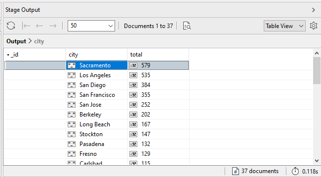321x177 pixels.
Task: Click int32 type icon beside 147
Action: 133,134
